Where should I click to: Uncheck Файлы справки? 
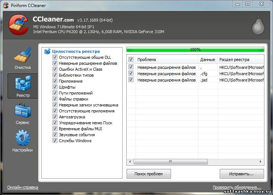(55, 99)
